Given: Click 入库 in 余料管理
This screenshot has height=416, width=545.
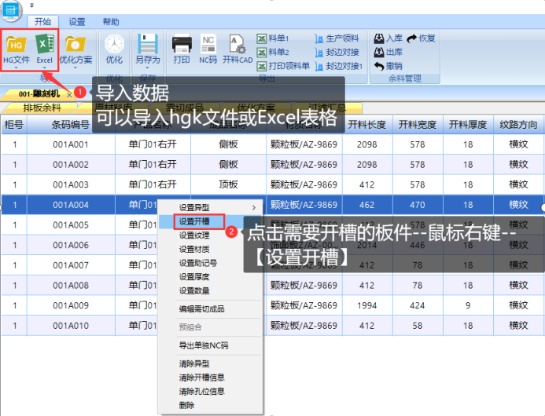Looking at the screenshot, I should click(388, 38).
